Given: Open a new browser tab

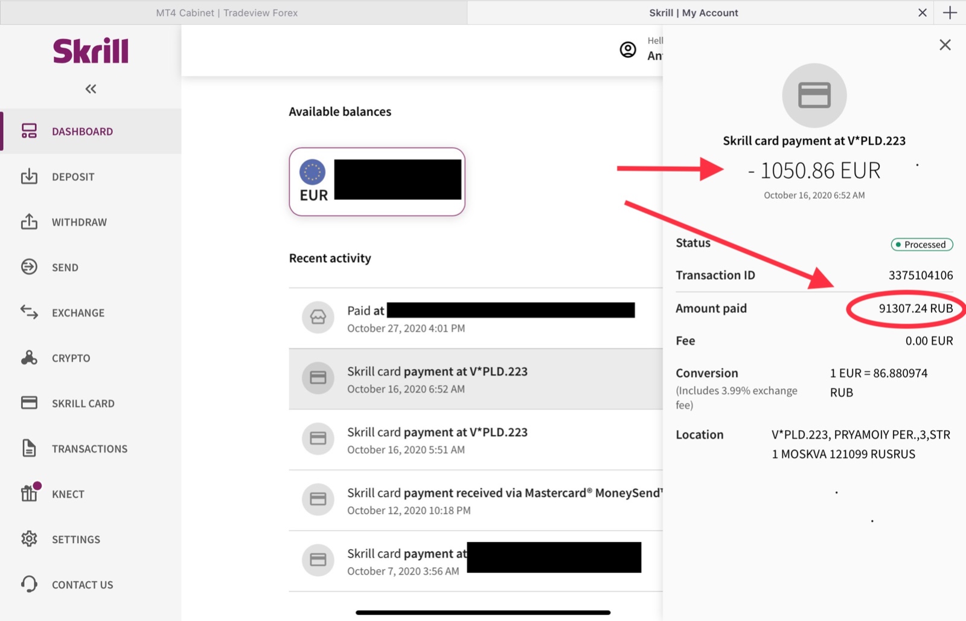Looking at the screenshot, I should [x=950, y=13].
